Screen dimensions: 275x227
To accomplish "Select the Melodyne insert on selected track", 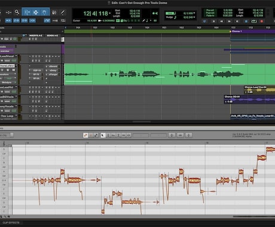I will tap(7, 82).
